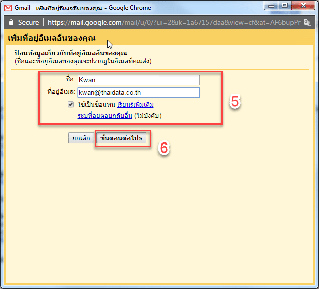Minimize the Chrome popup window
Viewport: 319px width, 289px height.
271,6
